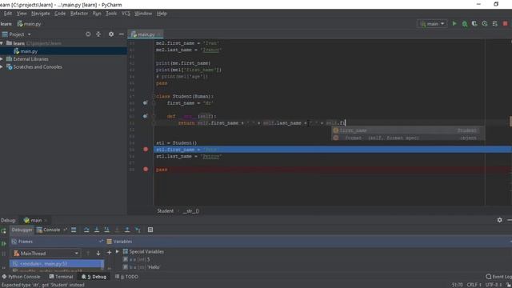Open the VCS menu
This screenshot has width=512, height=288.
[126, 14]
